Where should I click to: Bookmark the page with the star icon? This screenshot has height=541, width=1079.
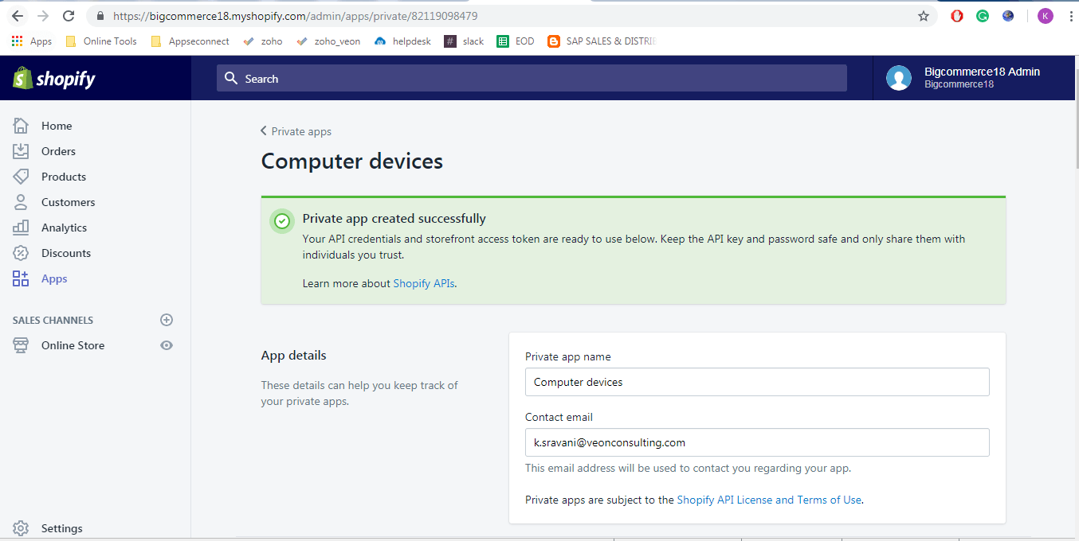924,16
